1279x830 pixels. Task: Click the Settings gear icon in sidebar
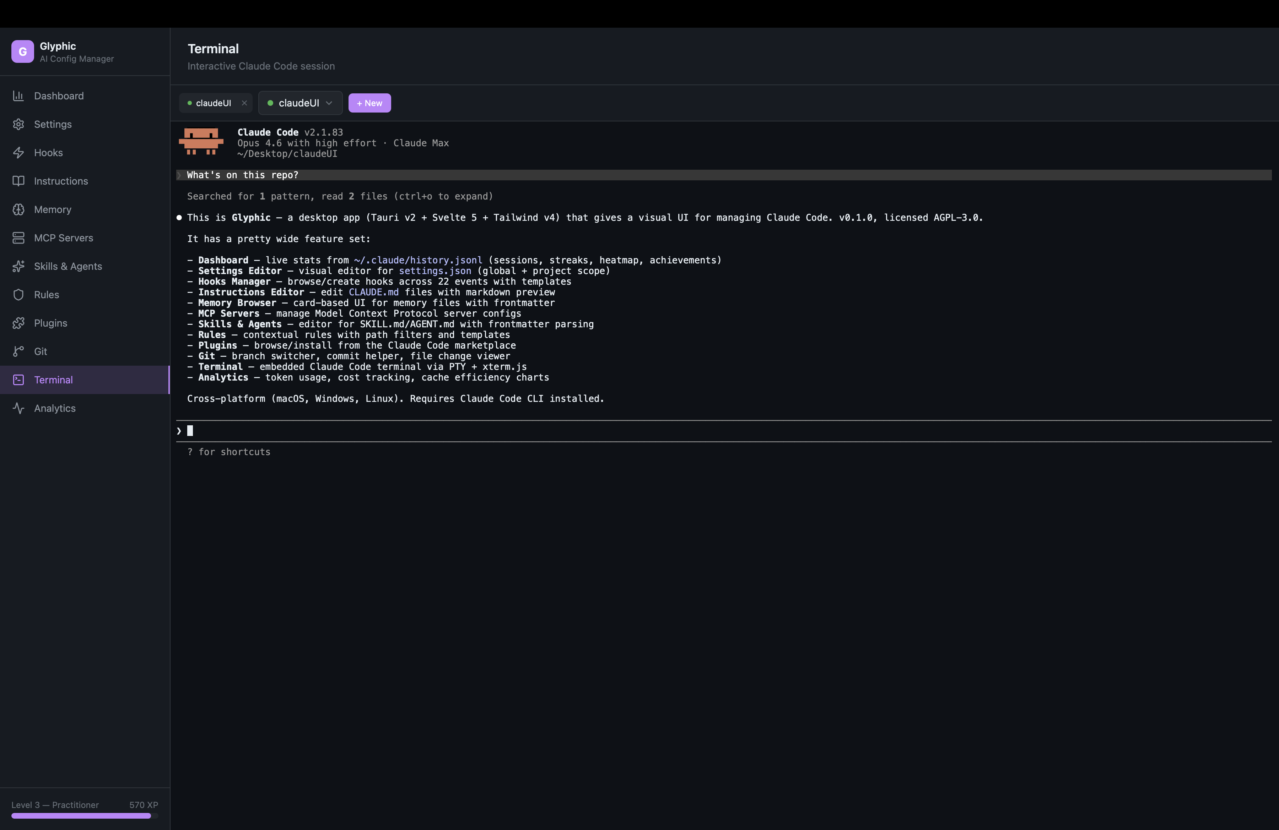tap(18, 124)
